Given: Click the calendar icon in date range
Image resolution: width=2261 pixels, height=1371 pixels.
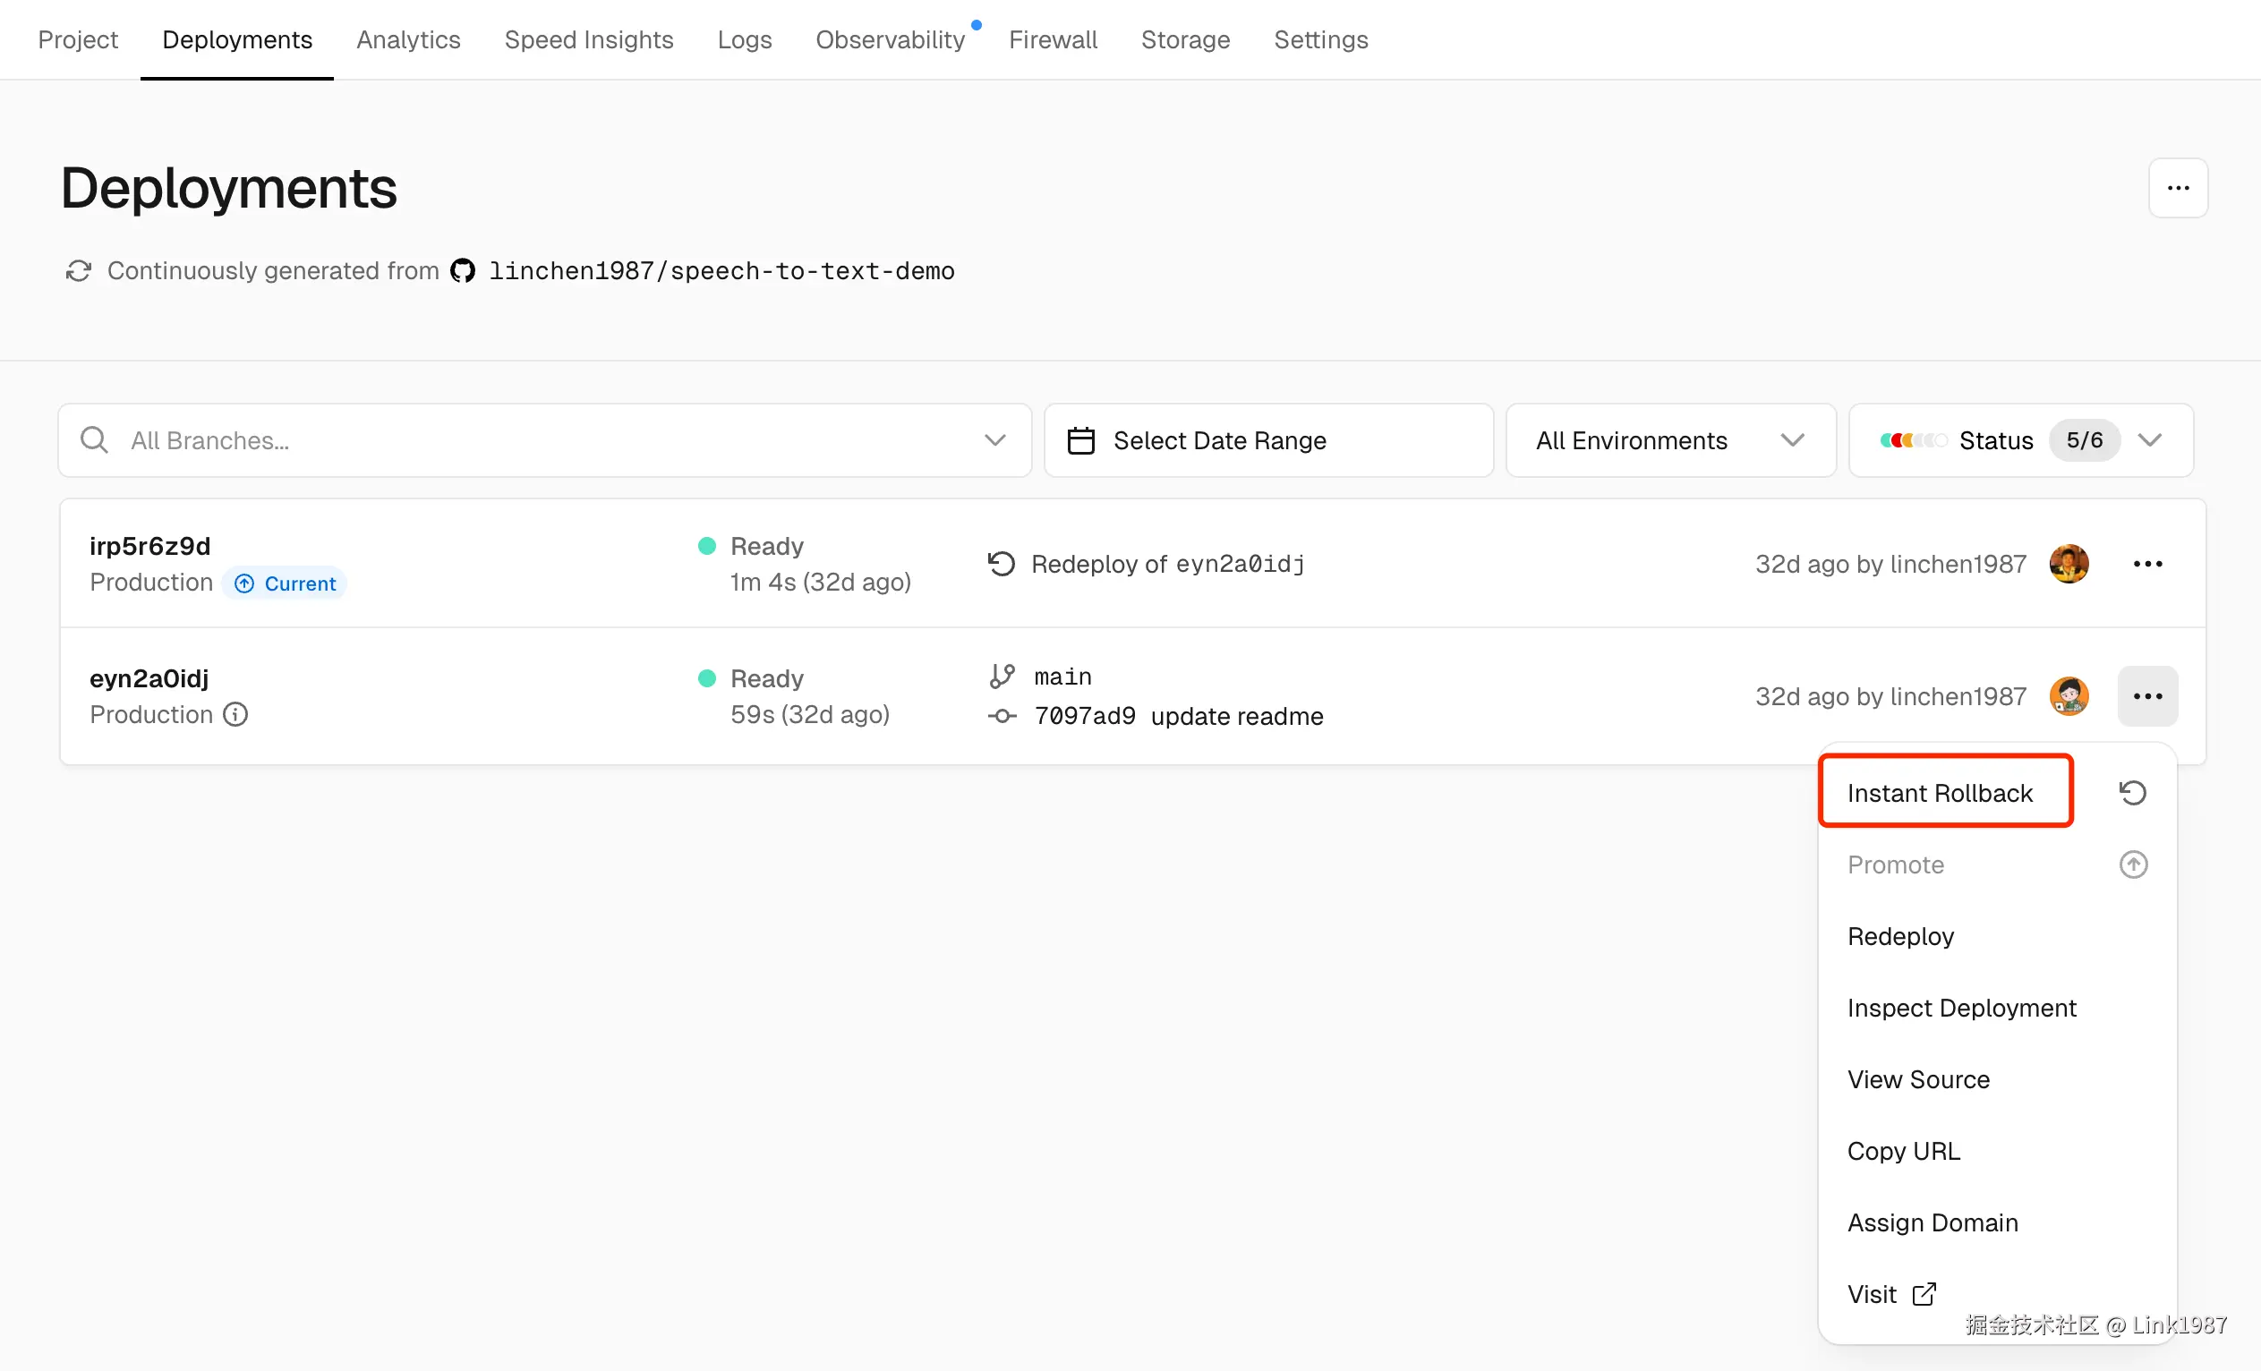Looking at the screenshot, I should (x=1081, y=440).
